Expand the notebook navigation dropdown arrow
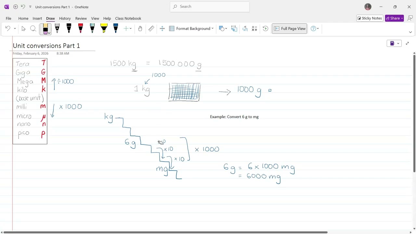This screenshot has width=416, height=234. coord(398,44)
